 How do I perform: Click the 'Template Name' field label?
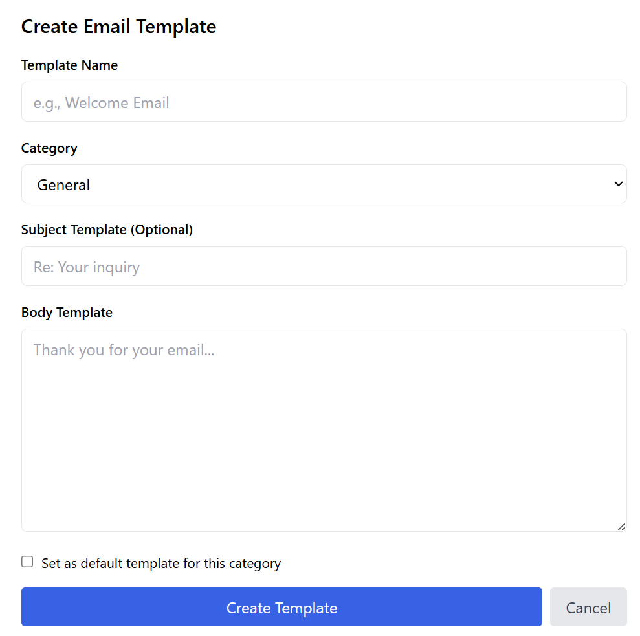coord(69,65)
